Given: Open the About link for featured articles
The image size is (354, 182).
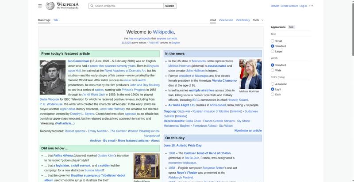Looking at the screenshot, I should click(x=155, y=140).
